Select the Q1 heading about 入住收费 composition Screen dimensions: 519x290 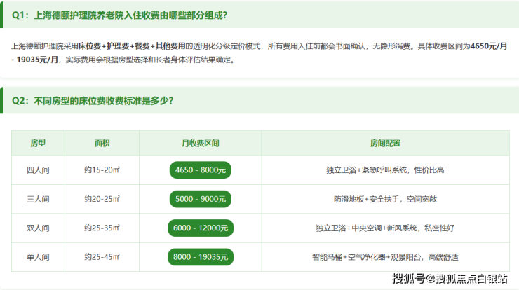[x=119, y=15]
